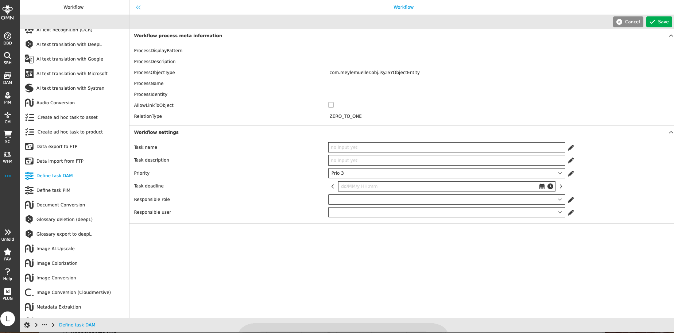Click the clock icon in Task deadline

tap(550, 186)
